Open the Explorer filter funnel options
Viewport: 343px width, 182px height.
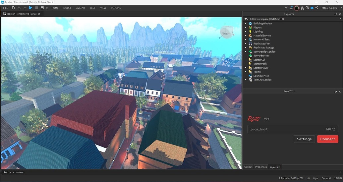pos(246,19)
